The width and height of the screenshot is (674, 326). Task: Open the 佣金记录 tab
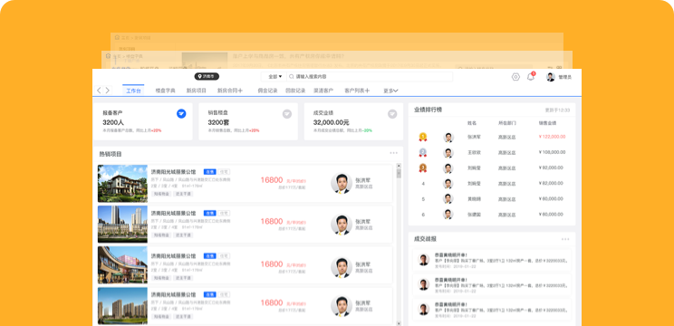coord(267,91)
